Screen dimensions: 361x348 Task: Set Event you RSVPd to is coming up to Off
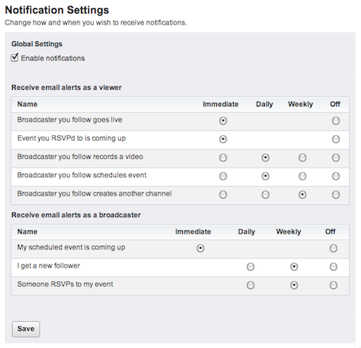click(x=336, y=139)
